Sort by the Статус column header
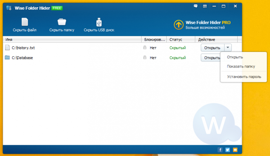This screenshot has height=156, width=270. (x=181, y=40)
